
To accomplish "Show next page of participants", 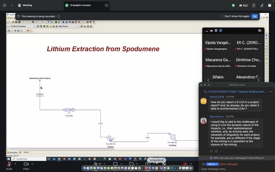I will 259,80.
